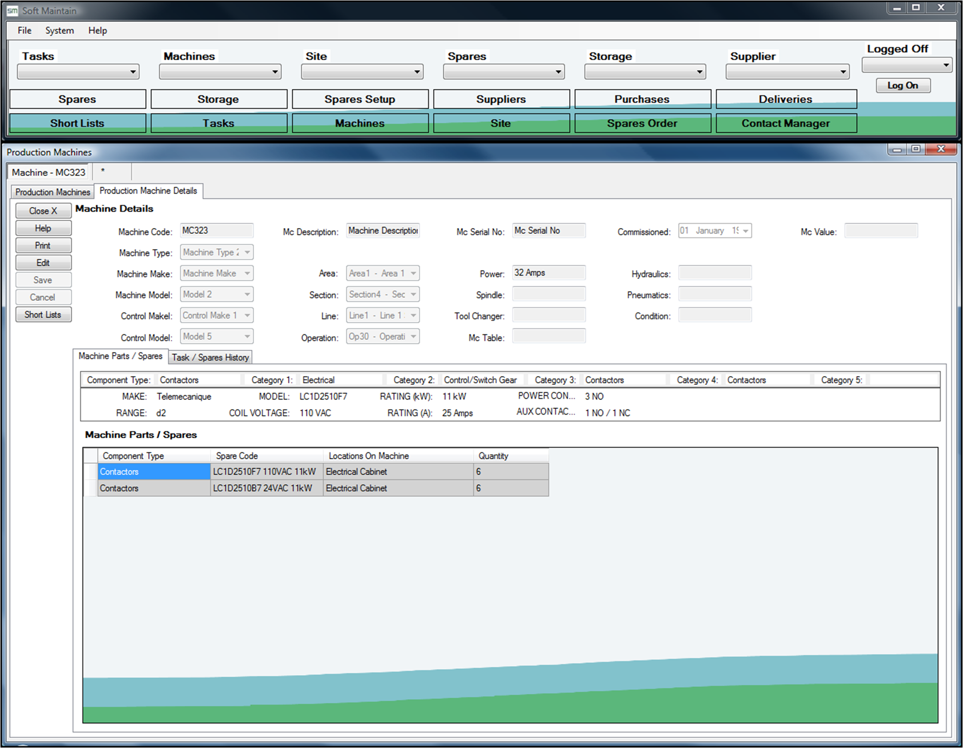
Task: Open the Control Model dropdown
Action: click(216, 336)
